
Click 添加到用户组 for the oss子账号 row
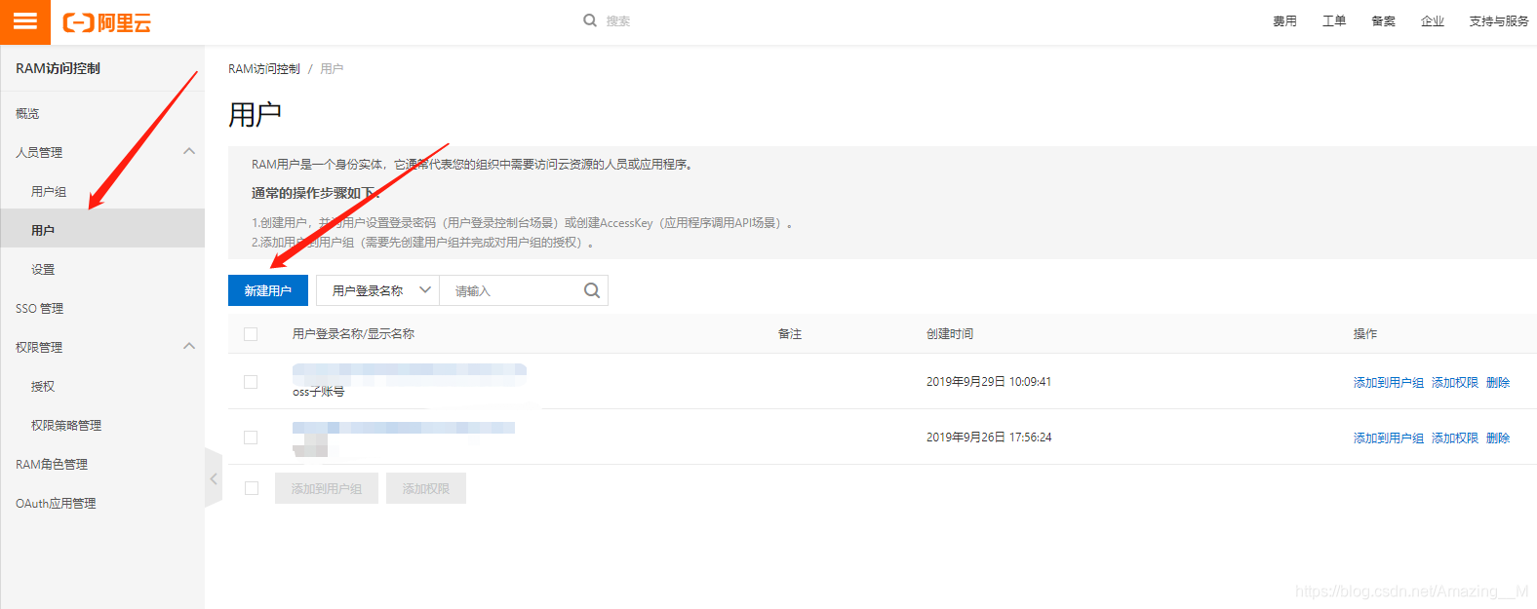(1389, 383)
